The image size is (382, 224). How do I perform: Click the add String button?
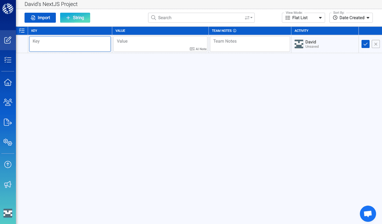point(75,18)
